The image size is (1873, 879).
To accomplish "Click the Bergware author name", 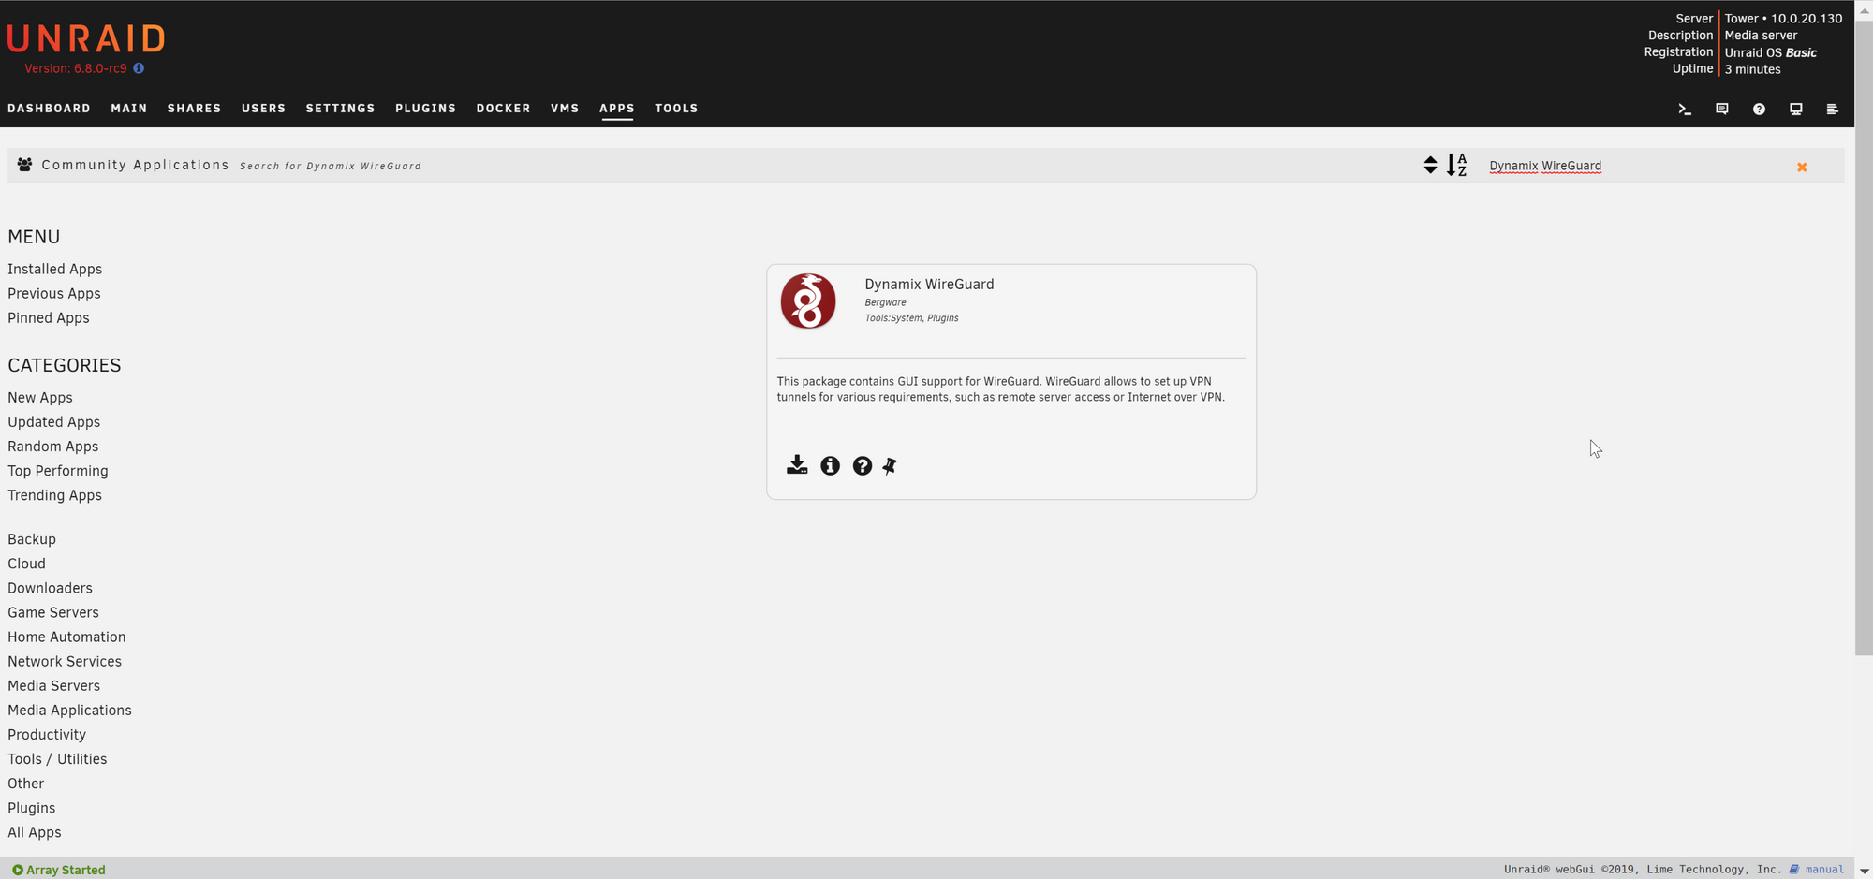I will 885,302.
